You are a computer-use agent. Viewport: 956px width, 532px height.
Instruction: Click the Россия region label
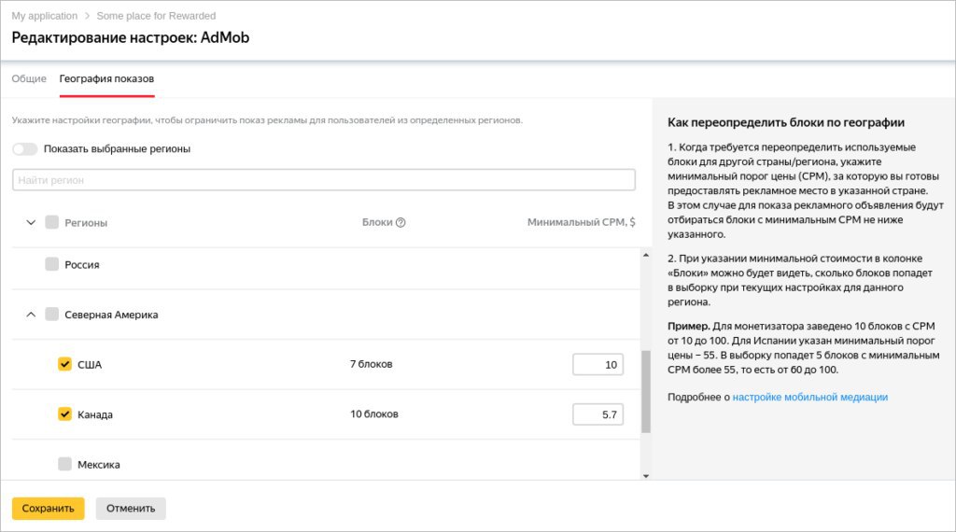point(82,264)
